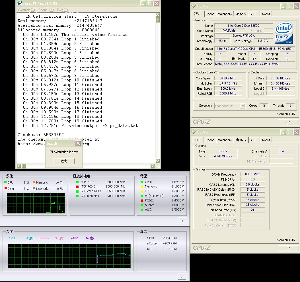Click scroll down arrow in Super PI window
300x282 pixels.
coord(158,161)
